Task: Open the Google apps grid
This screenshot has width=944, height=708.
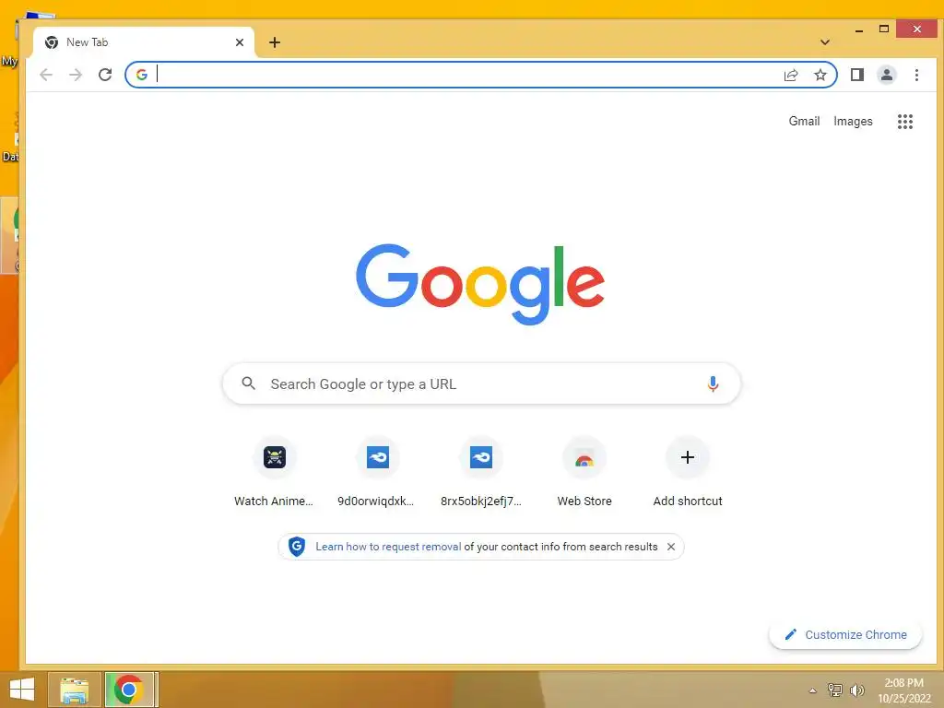Action: (905, 122)
